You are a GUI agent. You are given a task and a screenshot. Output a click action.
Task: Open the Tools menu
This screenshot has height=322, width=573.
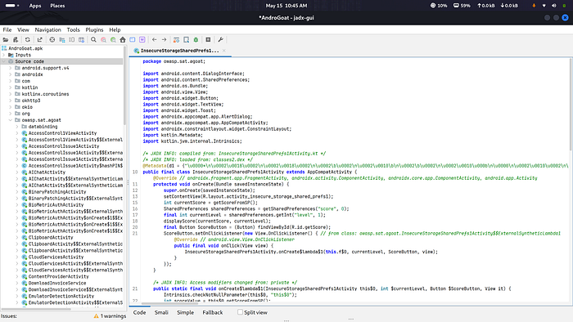click(73, 30)
